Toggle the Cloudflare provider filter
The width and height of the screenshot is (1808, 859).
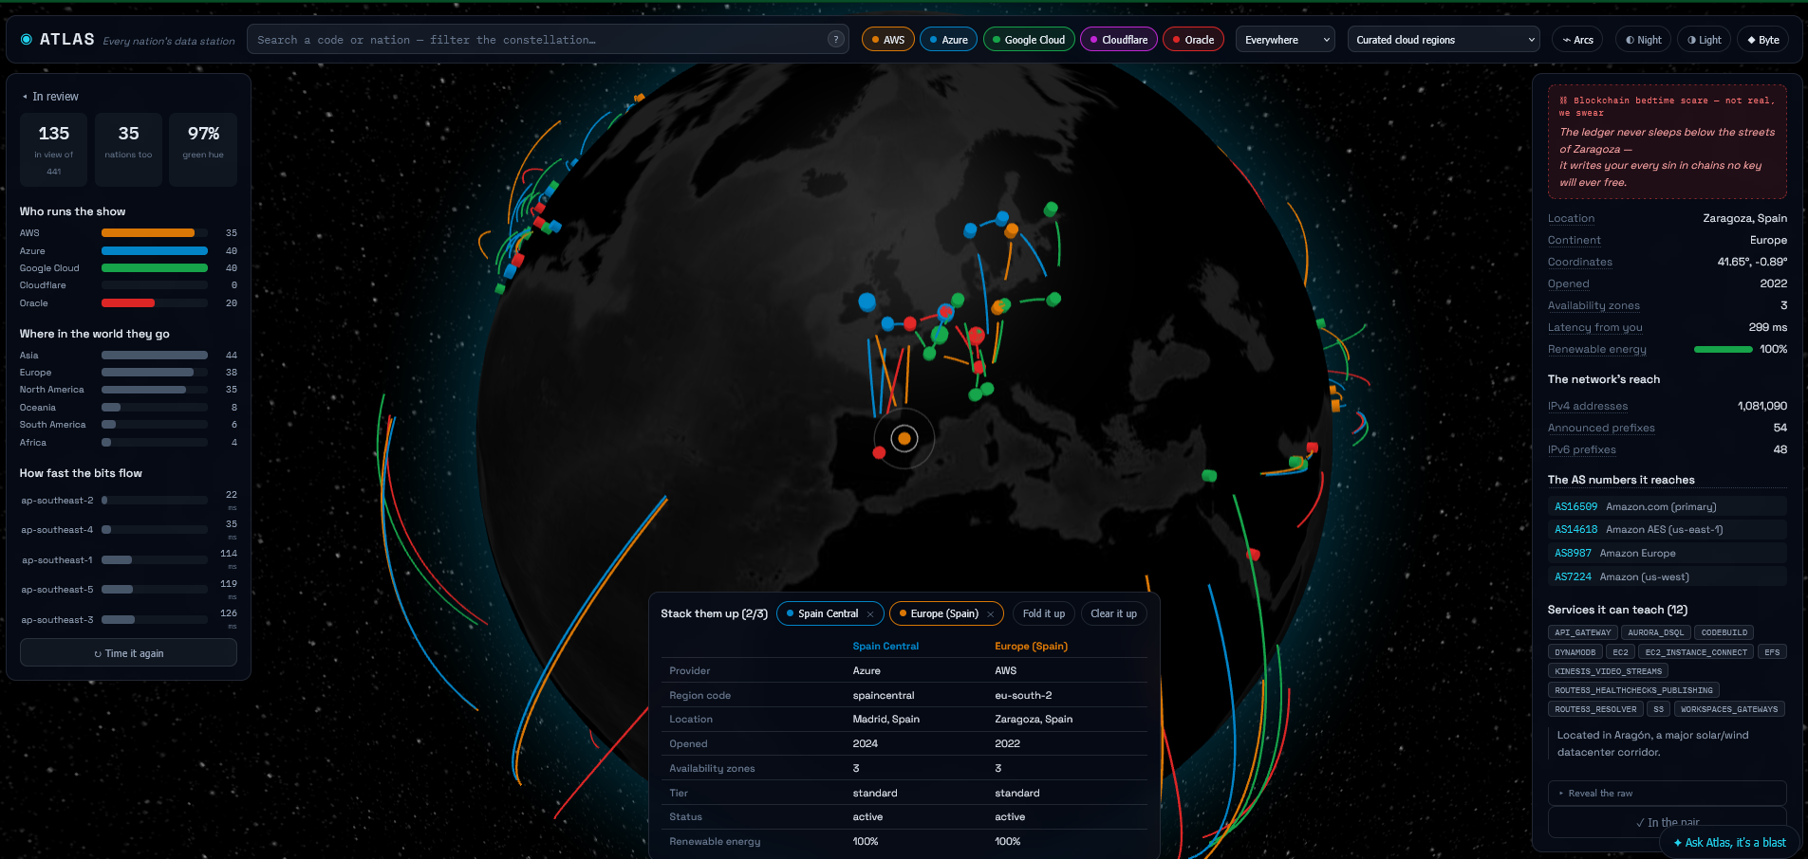click(x=1119, y=40)
